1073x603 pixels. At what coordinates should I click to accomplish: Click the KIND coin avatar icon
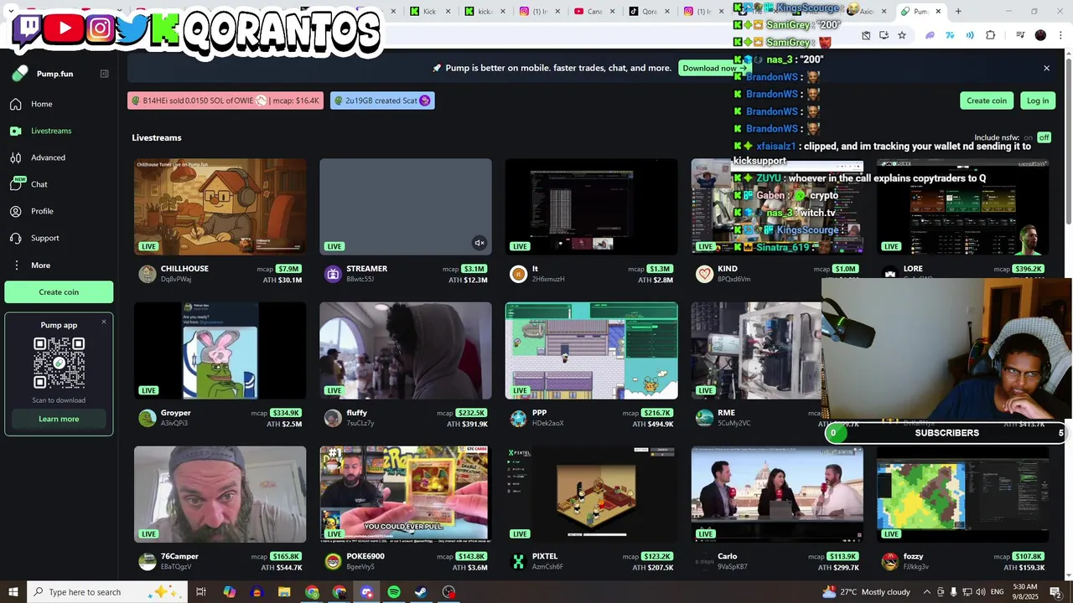(x=704, y=274)
